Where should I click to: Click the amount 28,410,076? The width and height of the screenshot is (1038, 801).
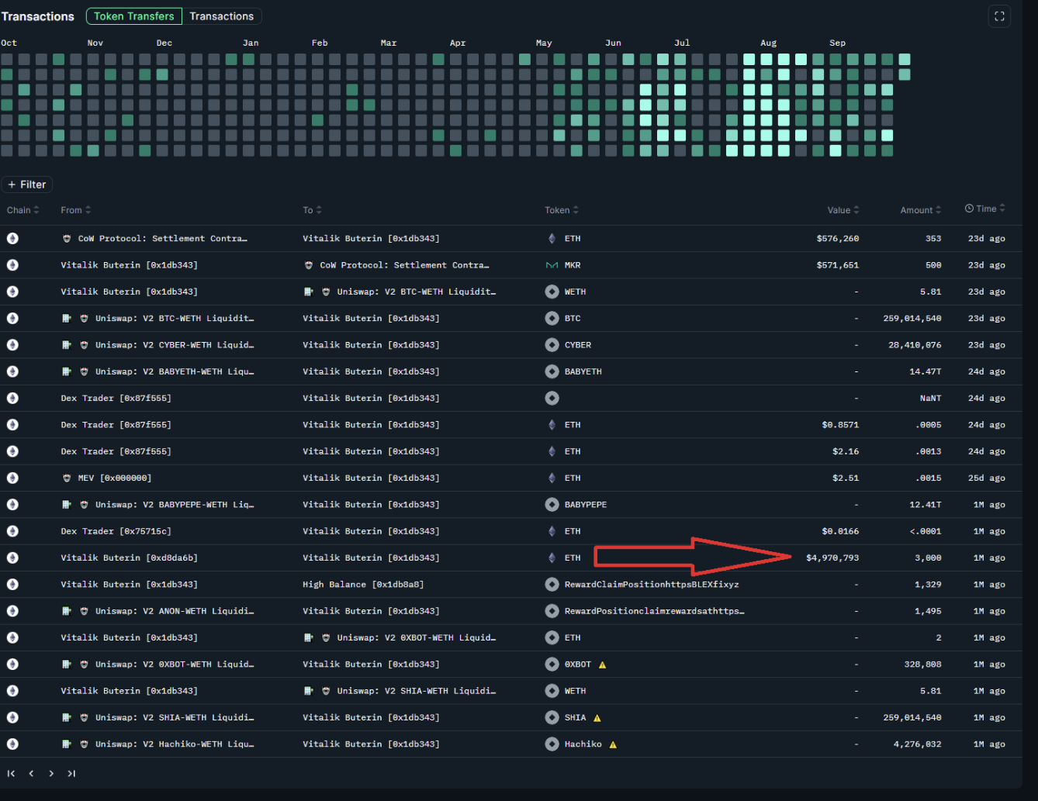point(915,345)
